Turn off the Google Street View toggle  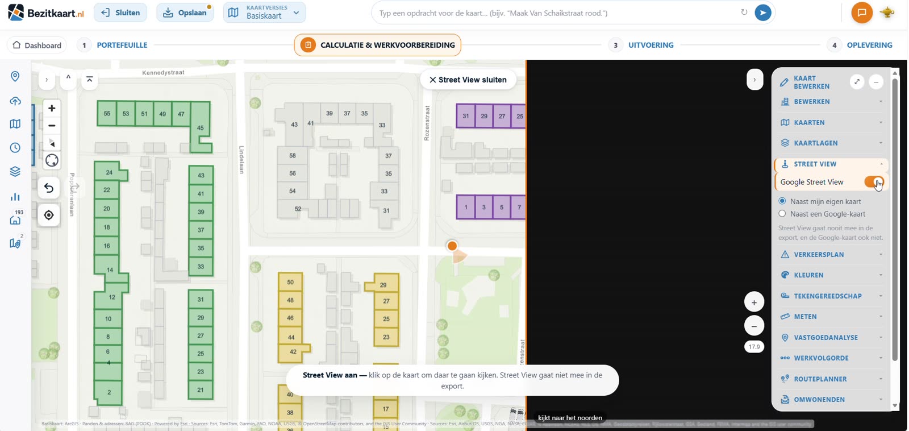874,182
